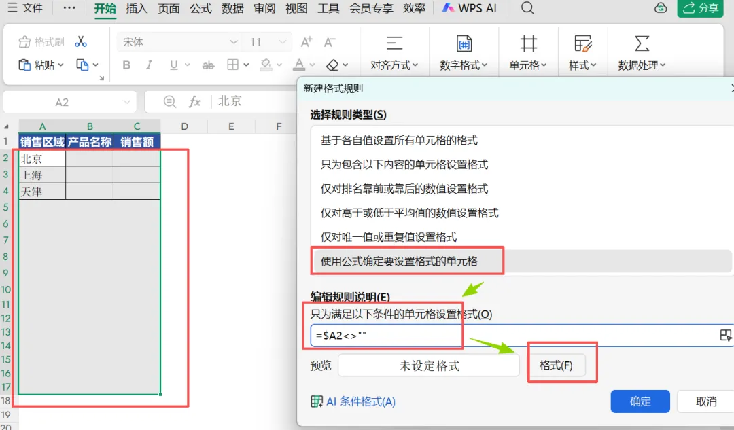
Task: Select column D header
Action: [x=184, y=126]
